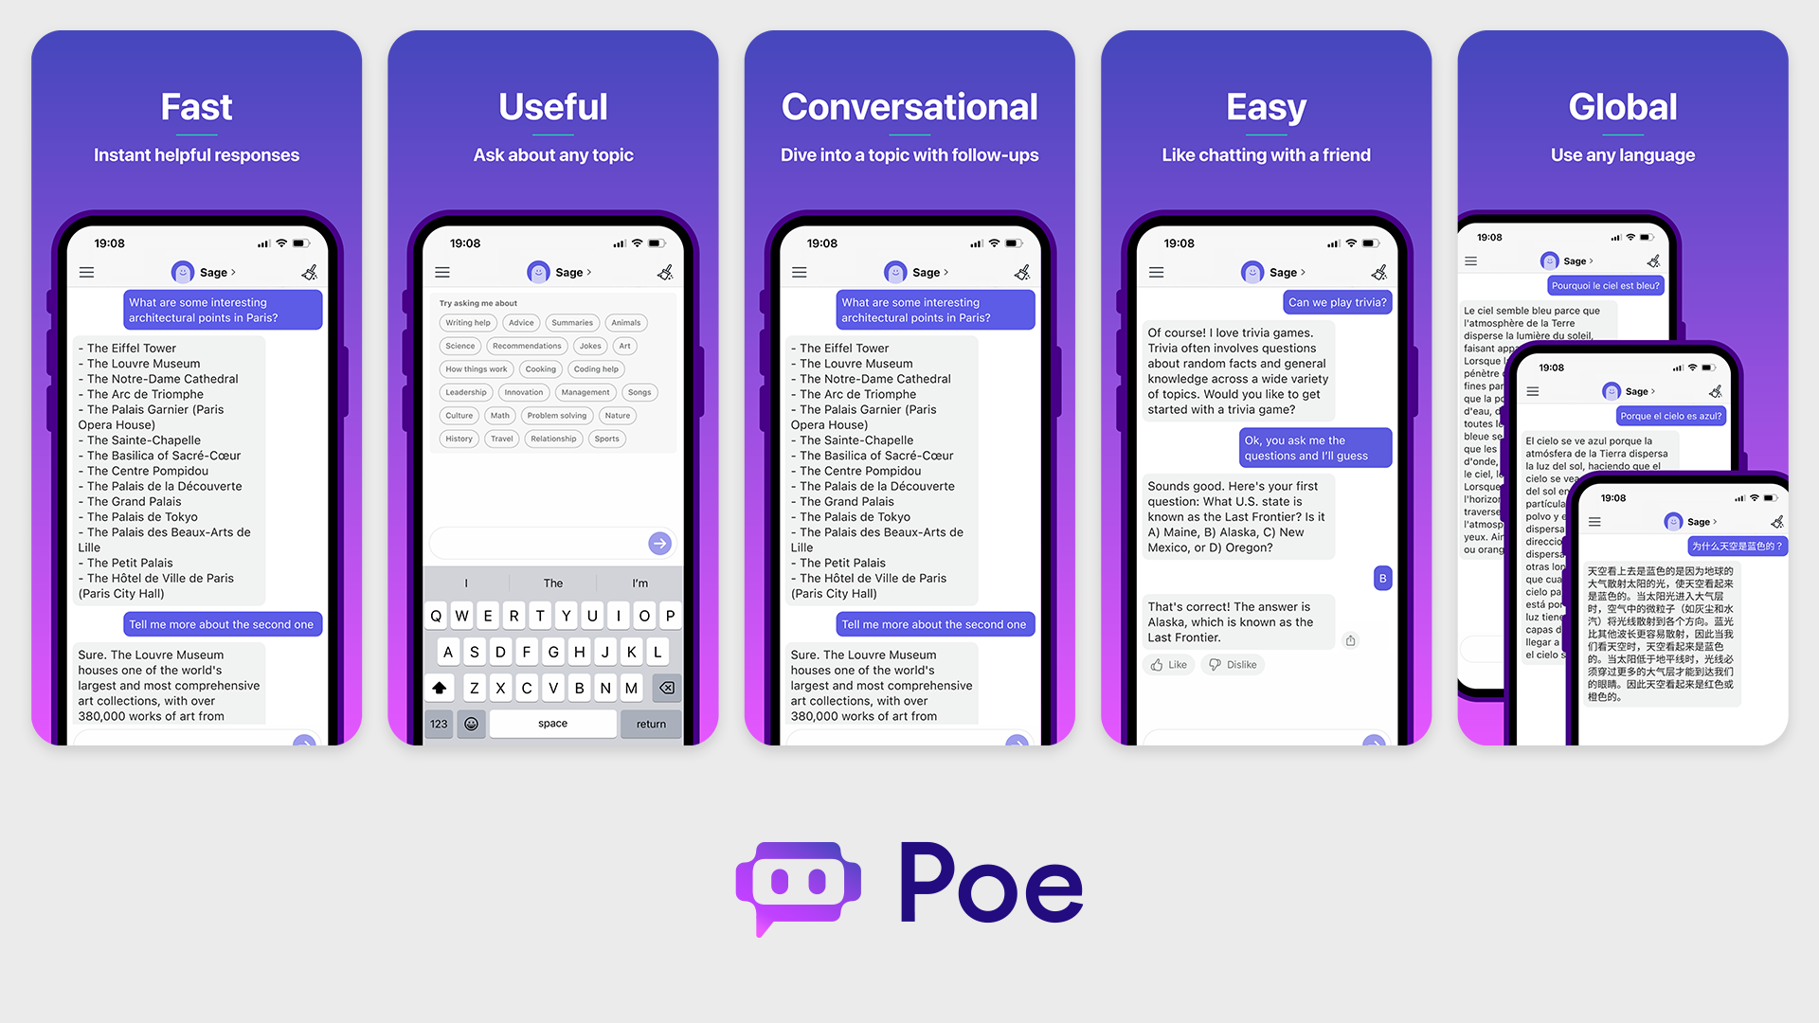Expand the Leadership topic category chip

(x=465, y=392)
